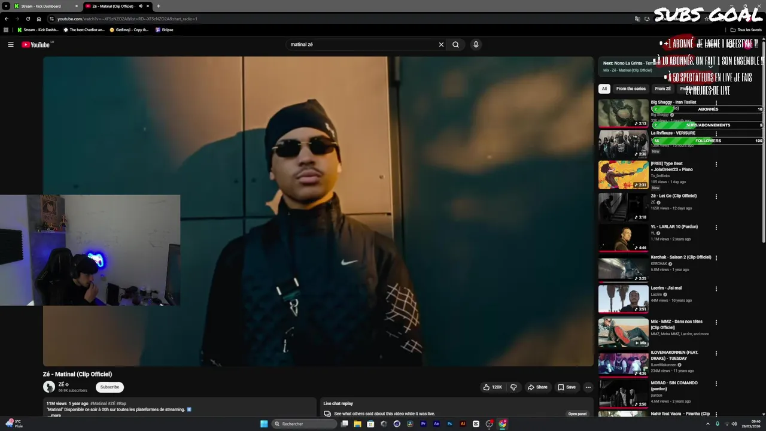The image size is (766, 431).
Task: Open Eklipse bookmark
Action: point(165,29)
